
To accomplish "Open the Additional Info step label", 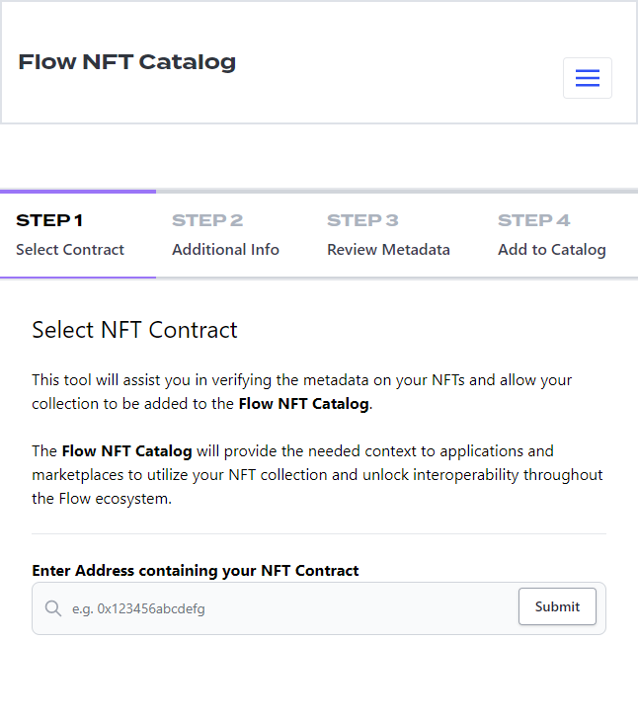I will click(x=225, y=250).
